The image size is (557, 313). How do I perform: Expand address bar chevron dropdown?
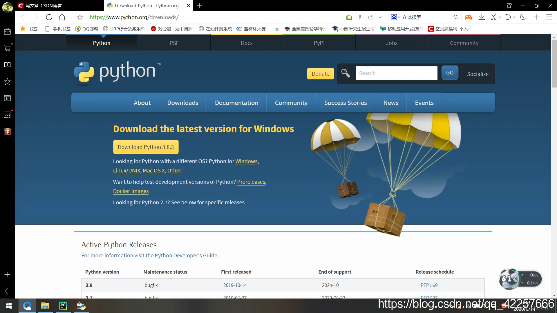point(380,17)
